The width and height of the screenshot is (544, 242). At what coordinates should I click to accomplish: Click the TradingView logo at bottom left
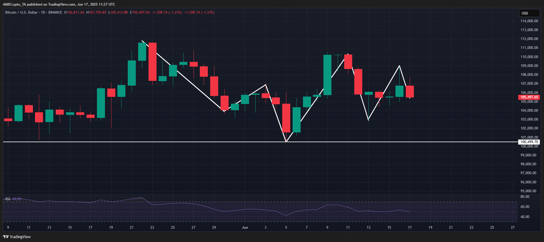pos(17,237)
